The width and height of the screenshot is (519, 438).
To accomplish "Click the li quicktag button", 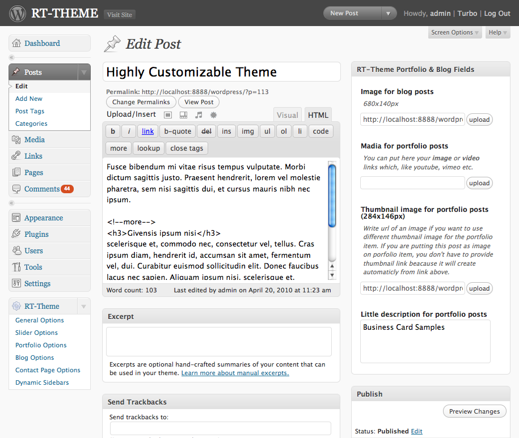I will pos(300,131).
